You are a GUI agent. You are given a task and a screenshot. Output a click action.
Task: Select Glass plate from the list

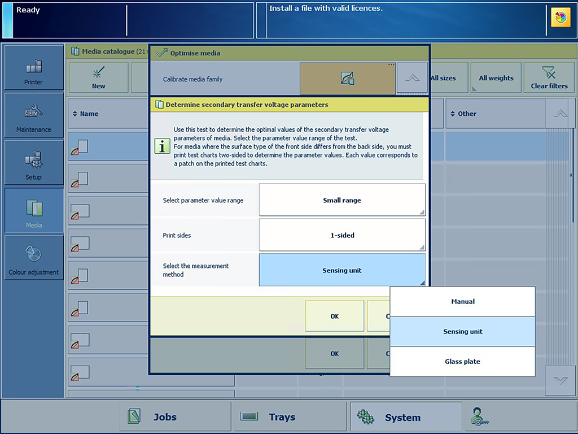coord(462,362)
